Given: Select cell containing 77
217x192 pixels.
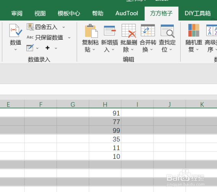Looking at the screenshot, I should click(x=105, y=121).
